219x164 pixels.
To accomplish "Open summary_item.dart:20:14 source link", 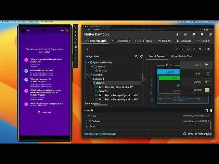I will [x=196, y=115].
